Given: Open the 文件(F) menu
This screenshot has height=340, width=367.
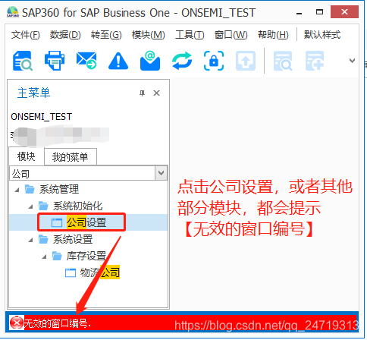Looking at the screenshot, I should pos(25,35).
